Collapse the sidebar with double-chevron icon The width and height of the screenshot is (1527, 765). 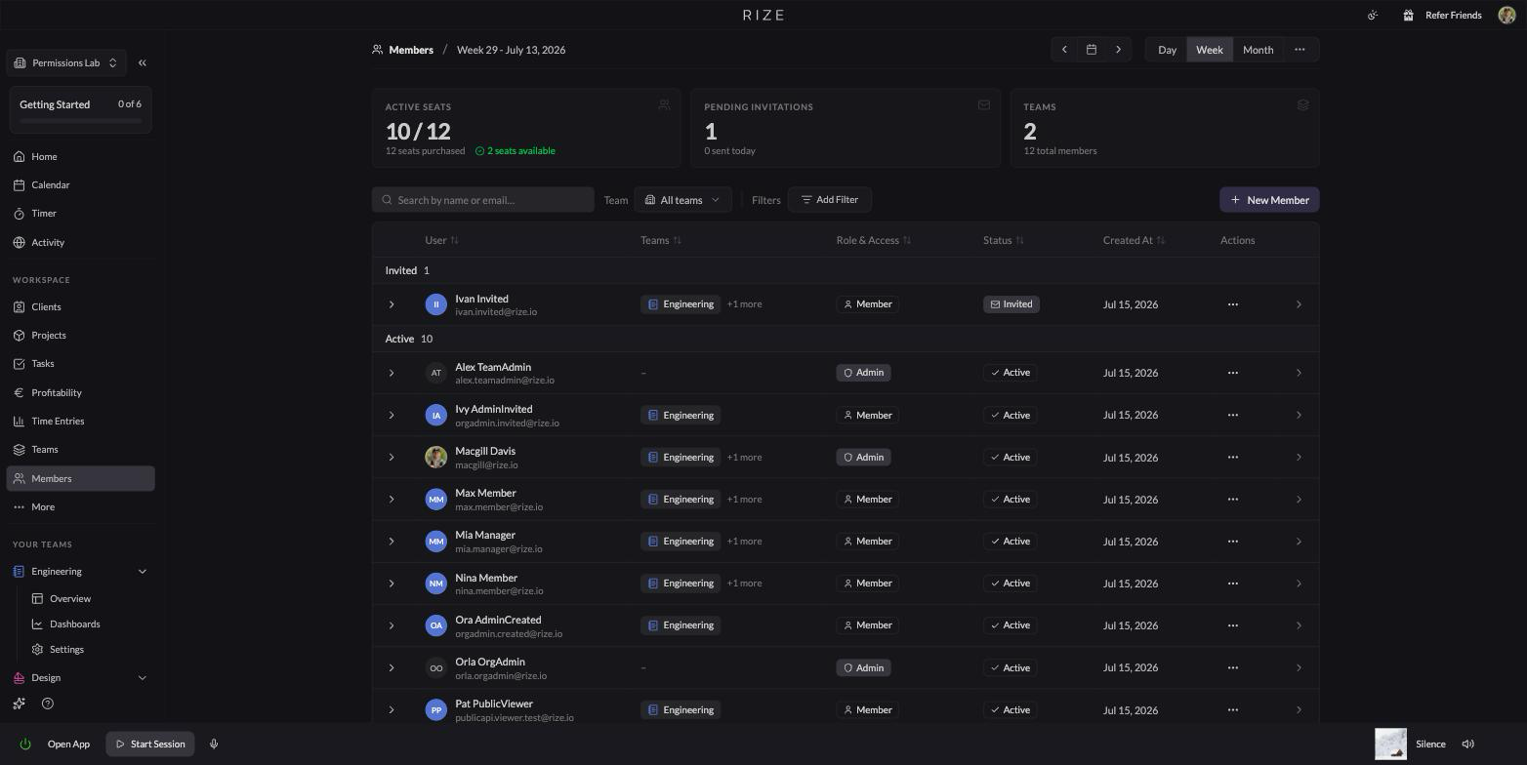[x=143, y=62]
